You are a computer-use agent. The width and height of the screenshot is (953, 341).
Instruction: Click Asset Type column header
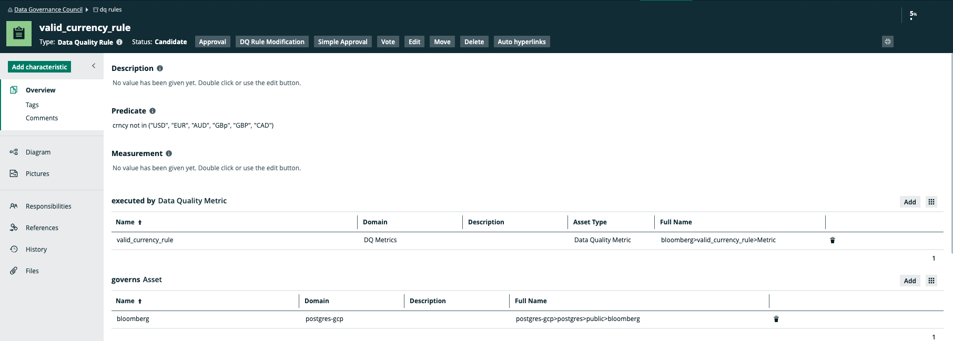click(x=590, y=222)
